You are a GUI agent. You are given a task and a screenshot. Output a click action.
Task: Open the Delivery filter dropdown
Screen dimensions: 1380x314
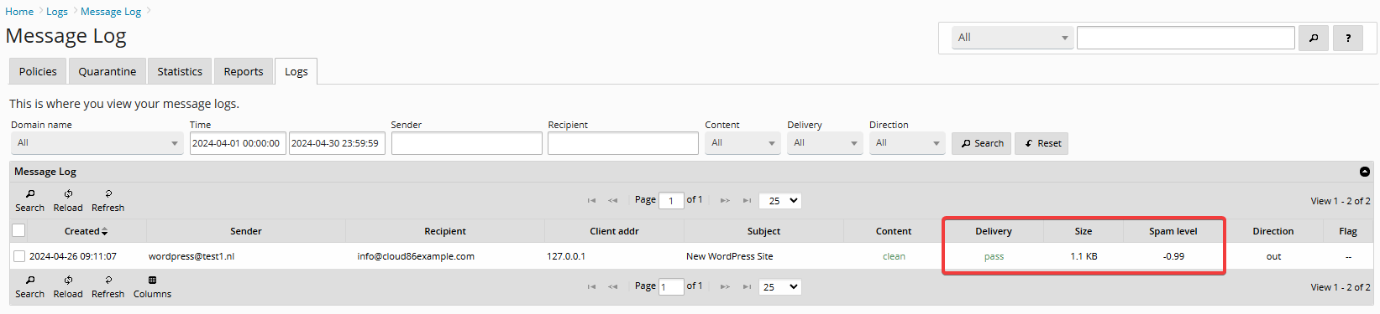click(825, 143)
